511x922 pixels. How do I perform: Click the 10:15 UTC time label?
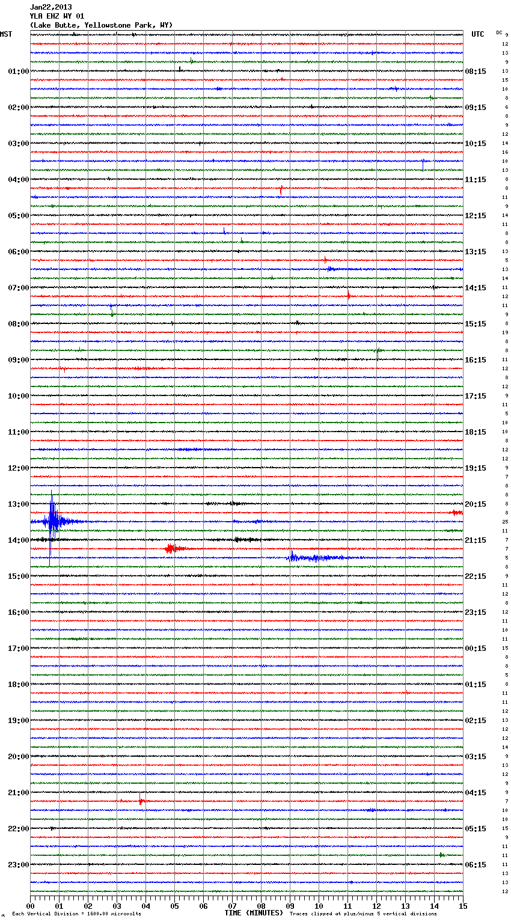pyautogui.click(x=476, y=144)
